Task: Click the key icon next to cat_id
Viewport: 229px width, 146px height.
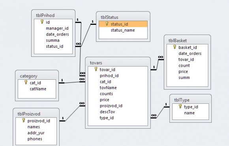Action: [26, 82]
